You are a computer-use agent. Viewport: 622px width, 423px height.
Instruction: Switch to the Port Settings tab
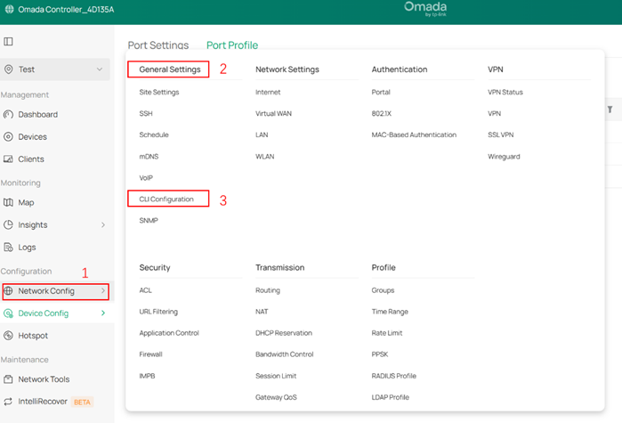coord(158,45)
